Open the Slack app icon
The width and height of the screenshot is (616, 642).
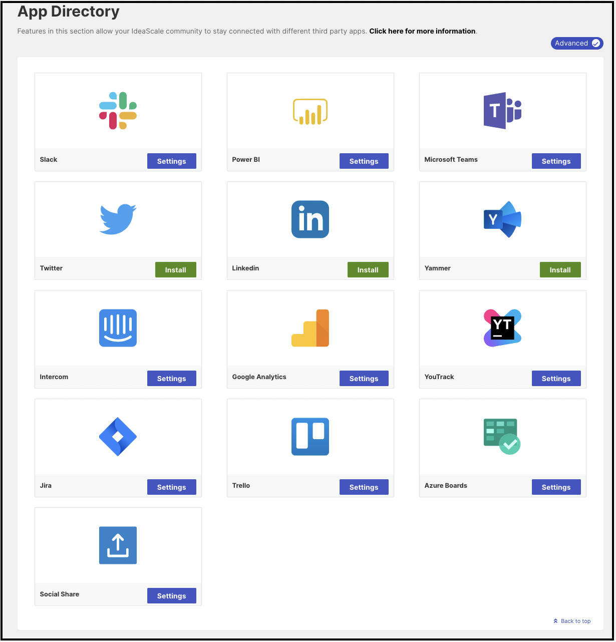[x=118, y=110]
